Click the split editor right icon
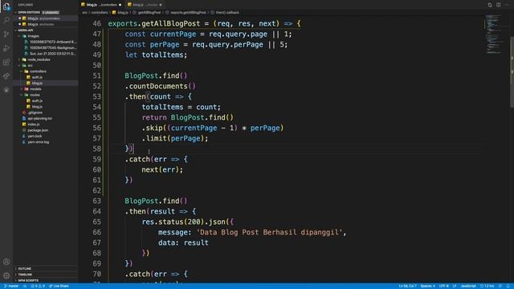Screen dimensions: 514x289 tap(498, 5)
